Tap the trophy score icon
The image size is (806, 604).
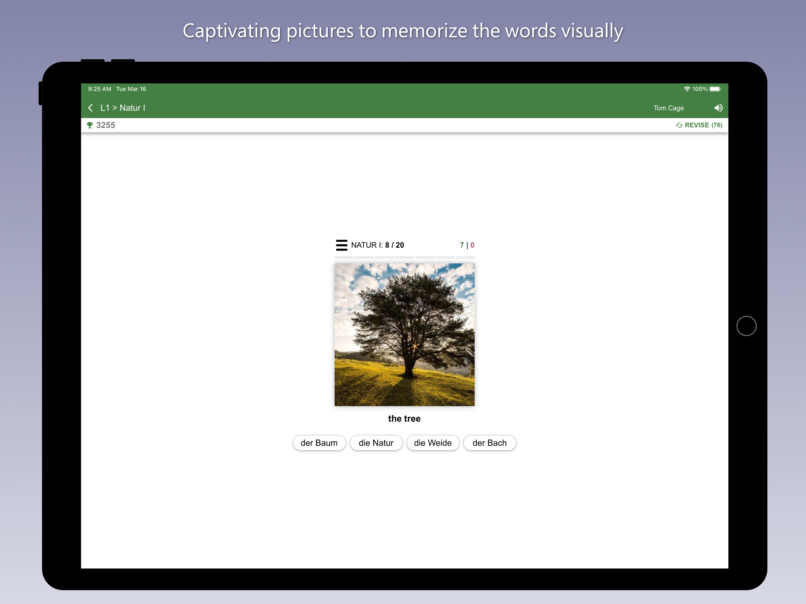pyautogui.click(x=90, y=125)
